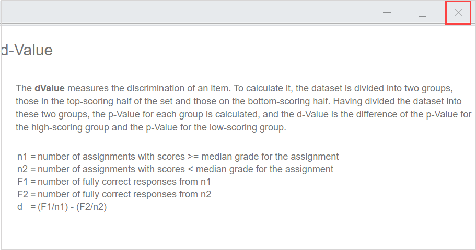
Task: Click the "(F2/n2)" term in the d formula
Action: (91, 207)
